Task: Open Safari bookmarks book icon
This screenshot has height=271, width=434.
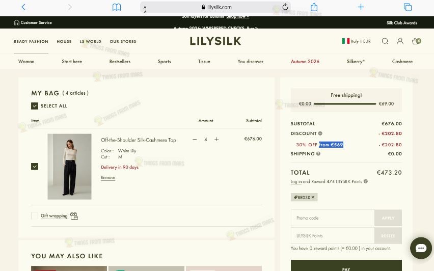Action: [x=117, y=7]
